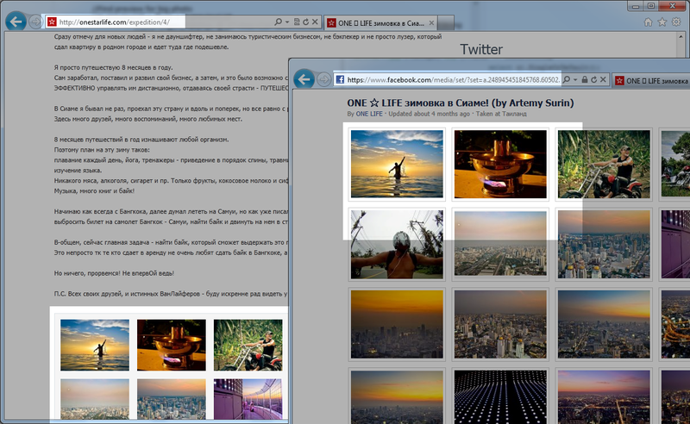Screen dimensions: 690x424
Task: Maximize the back Internet Explorer window
Action: coord(651,6)
